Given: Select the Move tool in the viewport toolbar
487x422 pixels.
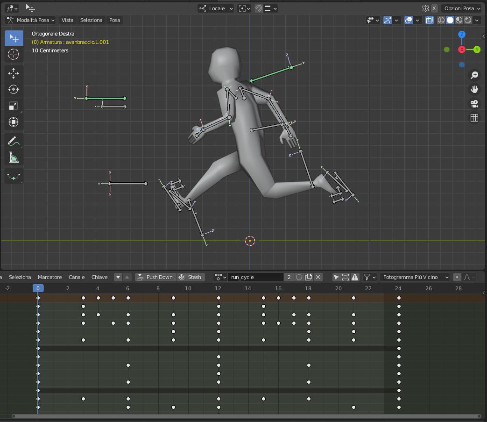Looking at the screenshot, I should tap(14, 73).
